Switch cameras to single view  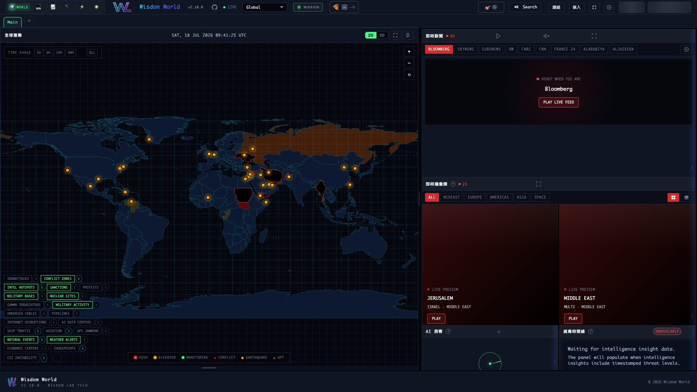pyautogui.click(x=686, y=197)
